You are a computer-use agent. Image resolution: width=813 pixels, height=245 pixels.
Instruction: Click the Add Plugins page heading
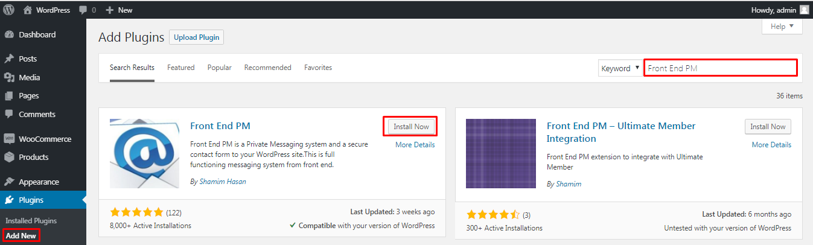click(132, 37)
